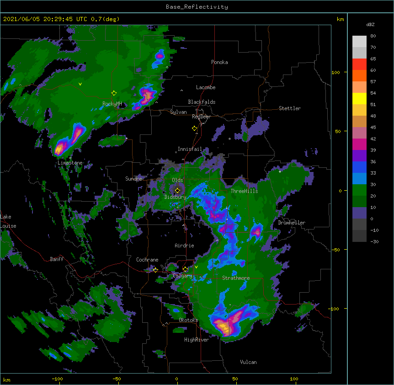The image size is (394, 385).
Task: Pick the red 60–65 dBZ legend color
Action: click(x=359, y=64)
